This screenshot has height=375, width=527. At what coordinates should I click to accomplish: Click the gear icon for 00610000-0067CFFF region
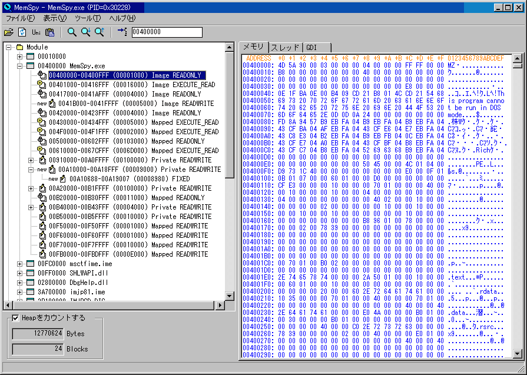tap(42, 150)
